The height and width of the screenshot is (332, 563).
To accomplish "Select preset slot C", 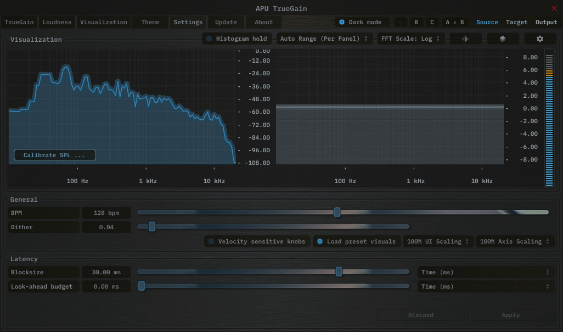I will [432, 22].
